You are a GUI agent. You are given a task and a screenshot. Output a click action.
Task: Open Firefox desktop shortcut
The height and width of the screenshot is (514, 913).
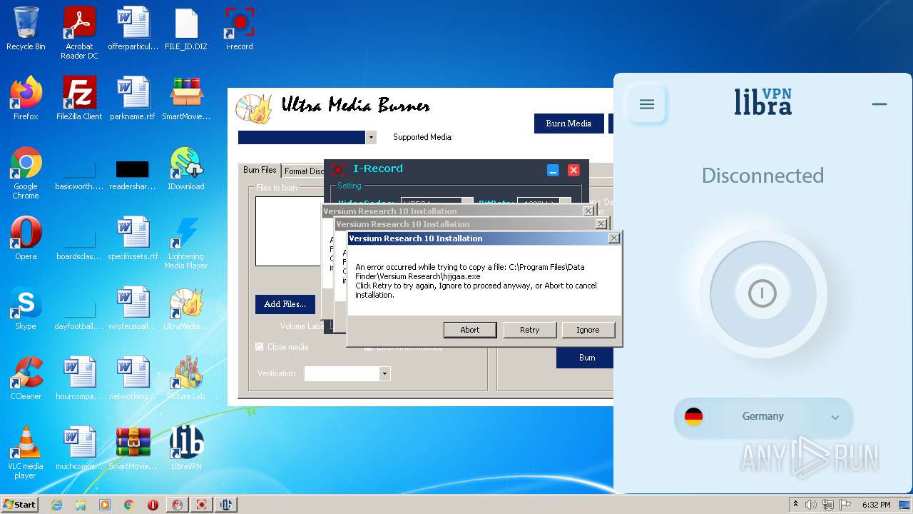coord(26,99)
